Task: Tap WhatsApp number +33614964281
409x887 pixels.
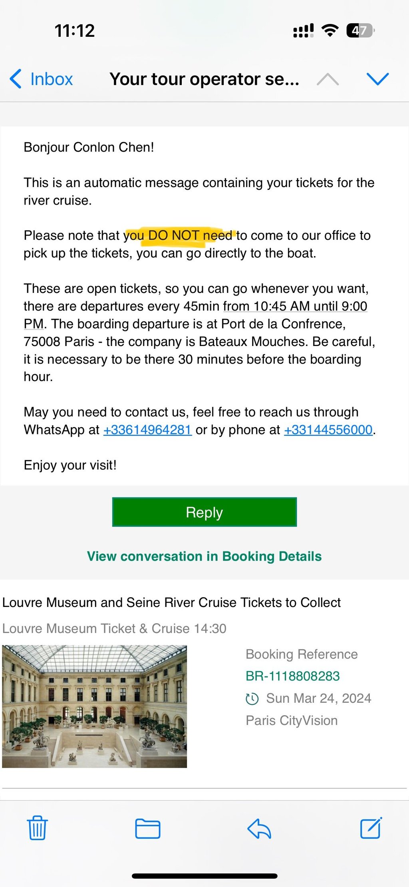Action: 147,430
